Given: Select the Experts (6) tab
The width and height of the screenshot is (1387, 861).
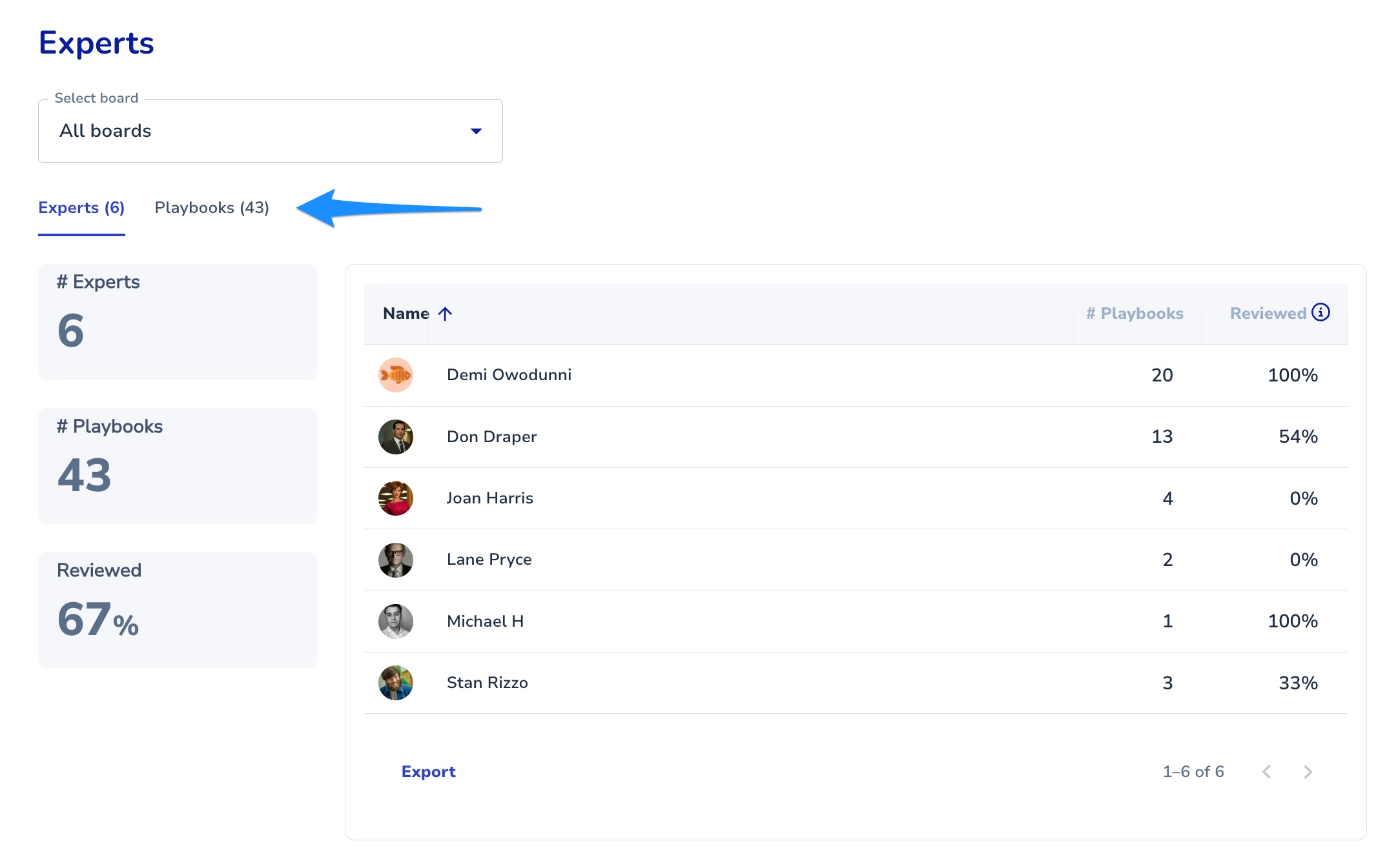Looking at the screenshot, I should [x=81, y=208].
